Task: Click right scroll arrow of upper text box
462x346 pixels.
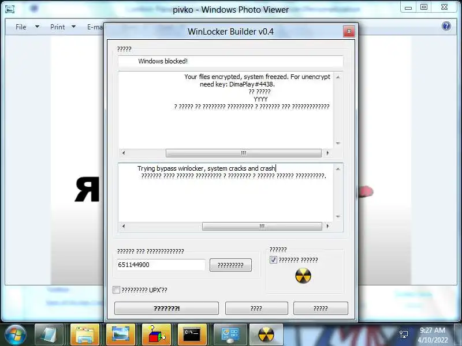Action: 327,153
